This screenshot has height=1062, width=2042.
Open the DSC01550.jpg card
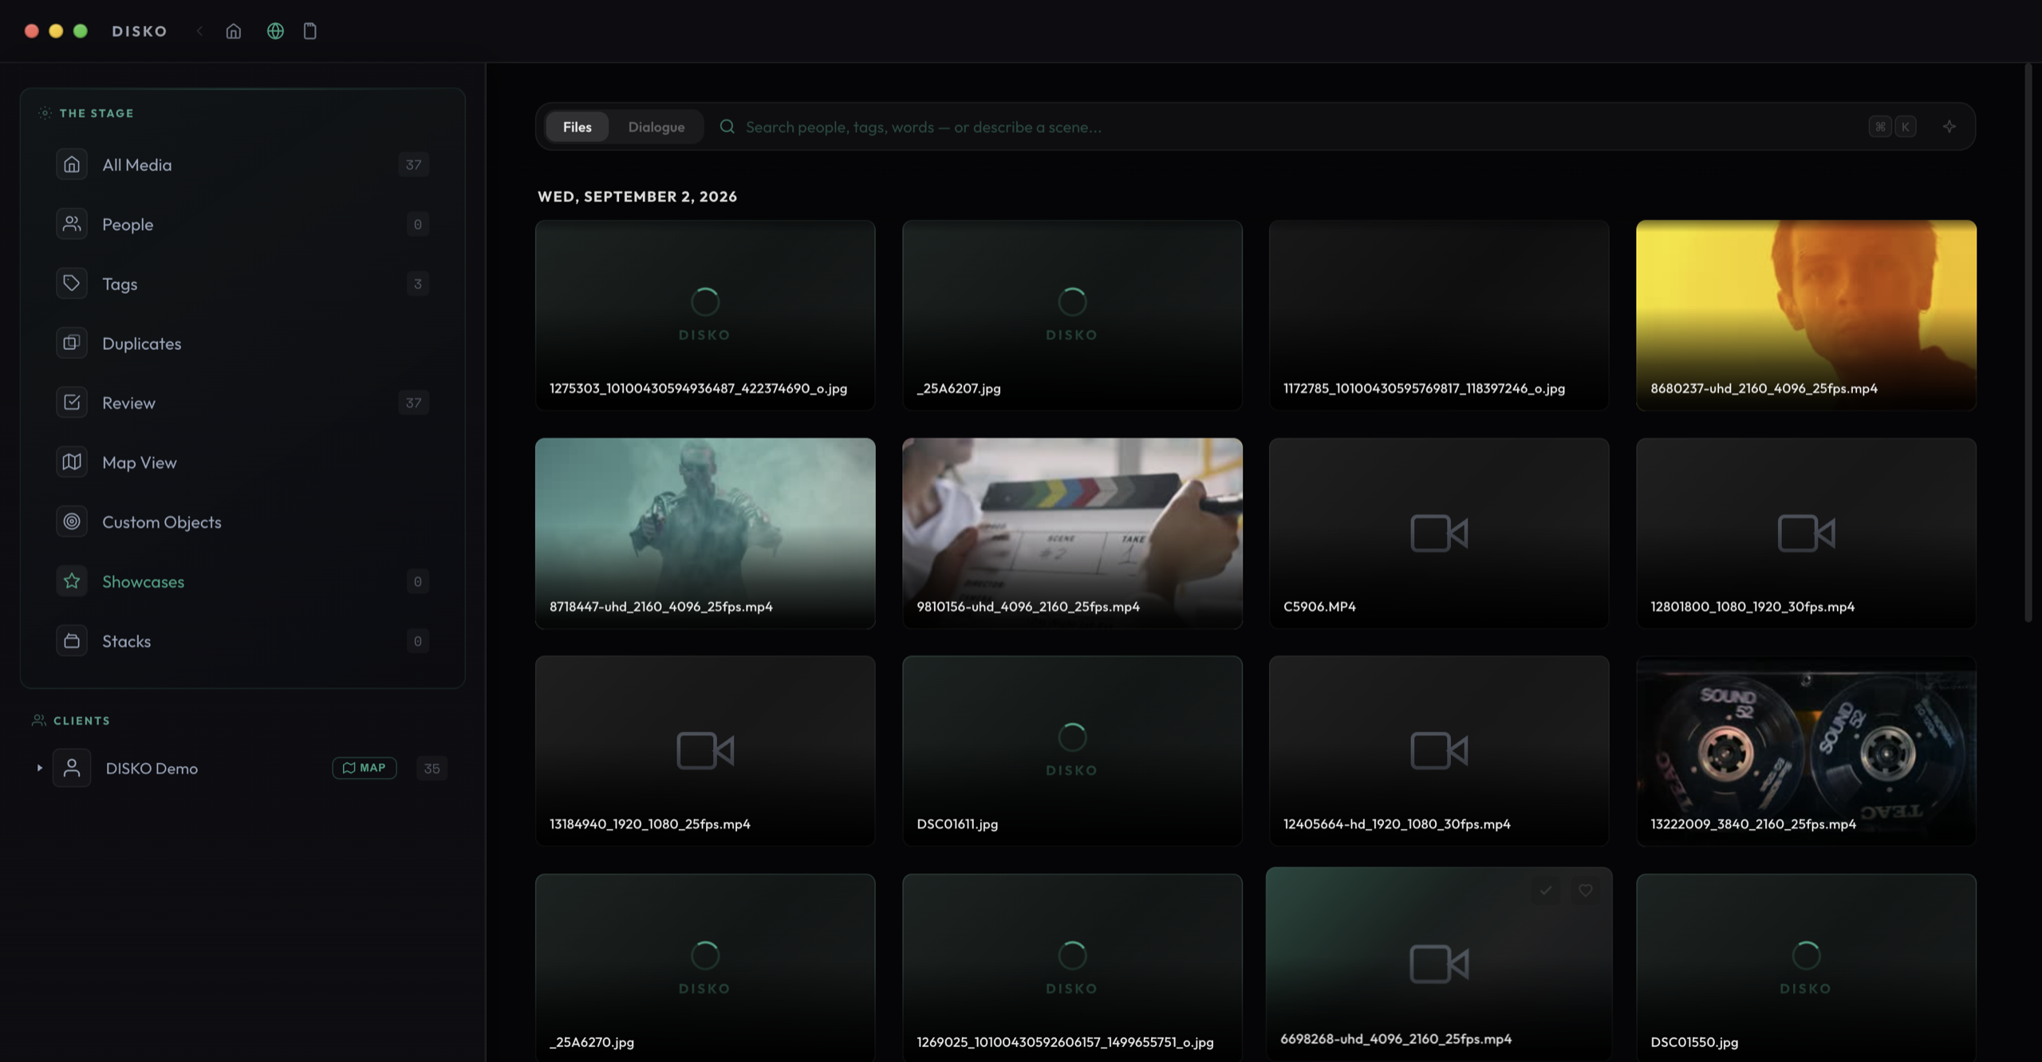[x=1806, y=968]
